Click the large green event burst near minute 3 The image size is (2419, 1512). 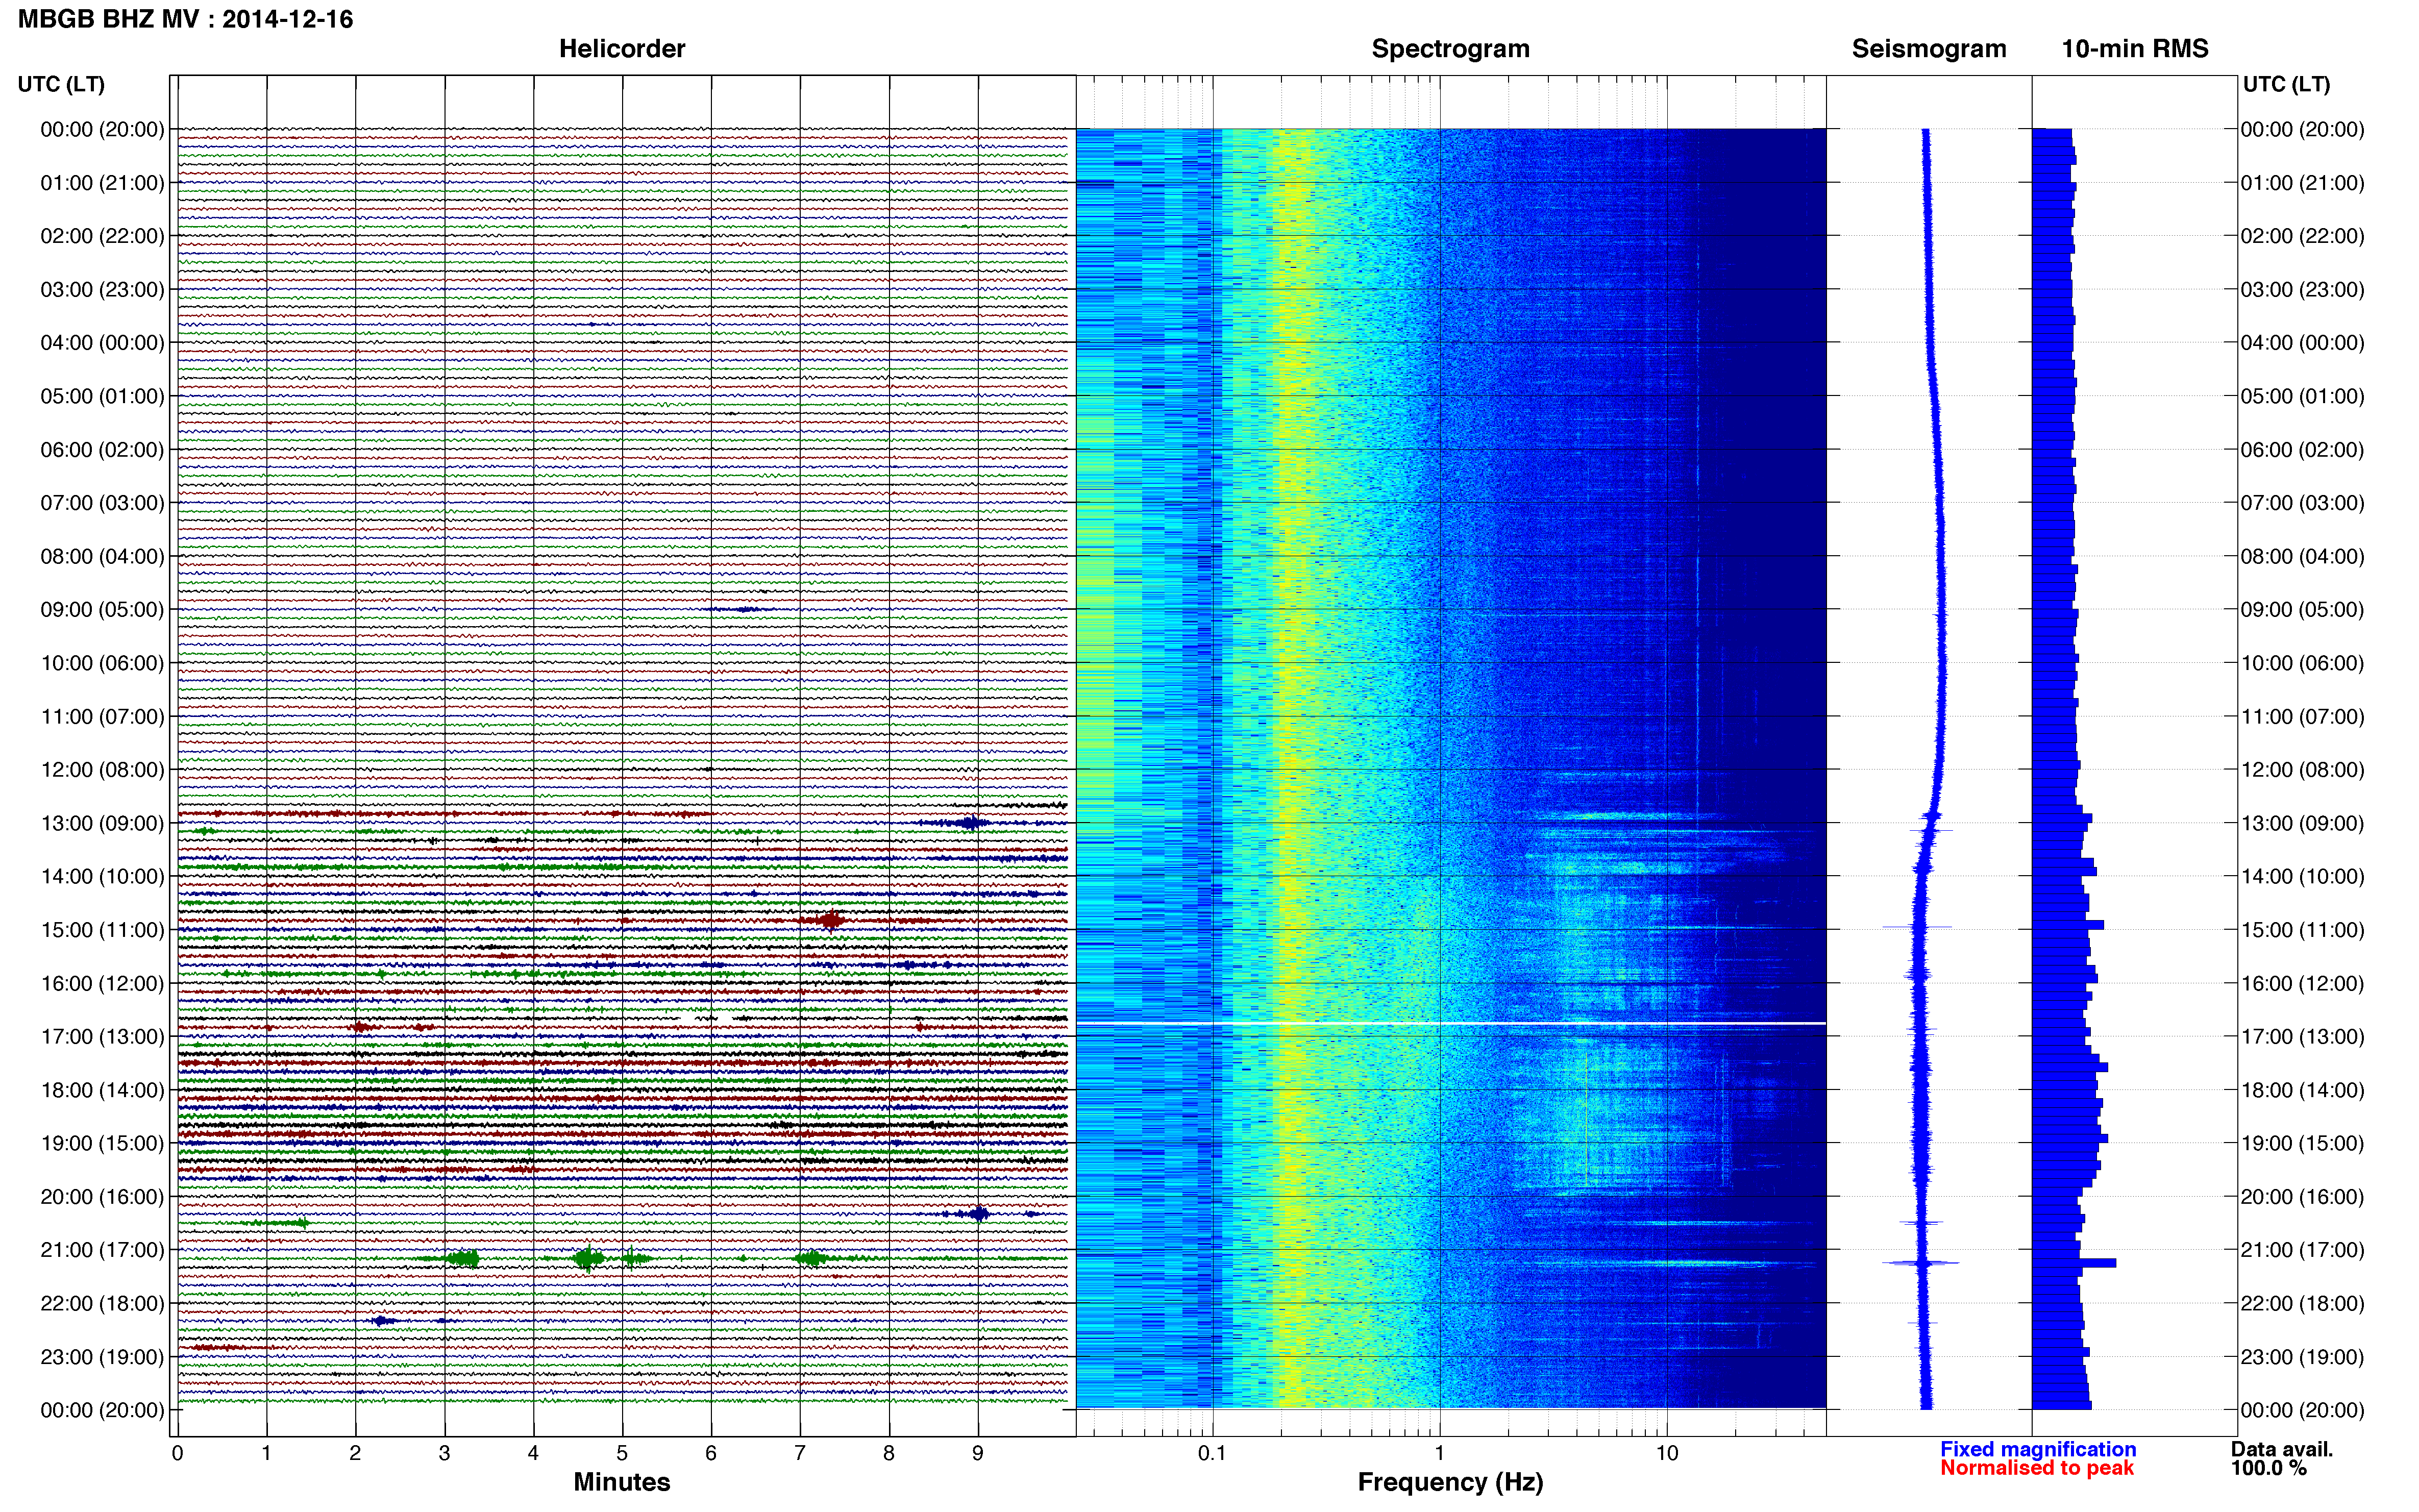462,1258
